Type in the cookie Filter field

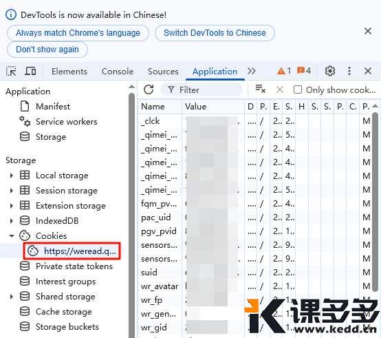[202, 89]
